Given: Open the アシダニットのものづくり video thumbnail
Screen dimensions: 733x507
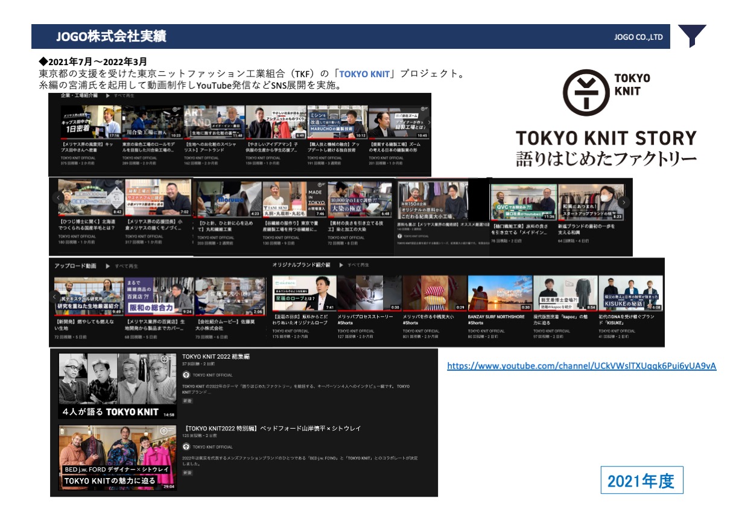Looking at the screenshot, I should pyautogui.click(x=276, y=123).
